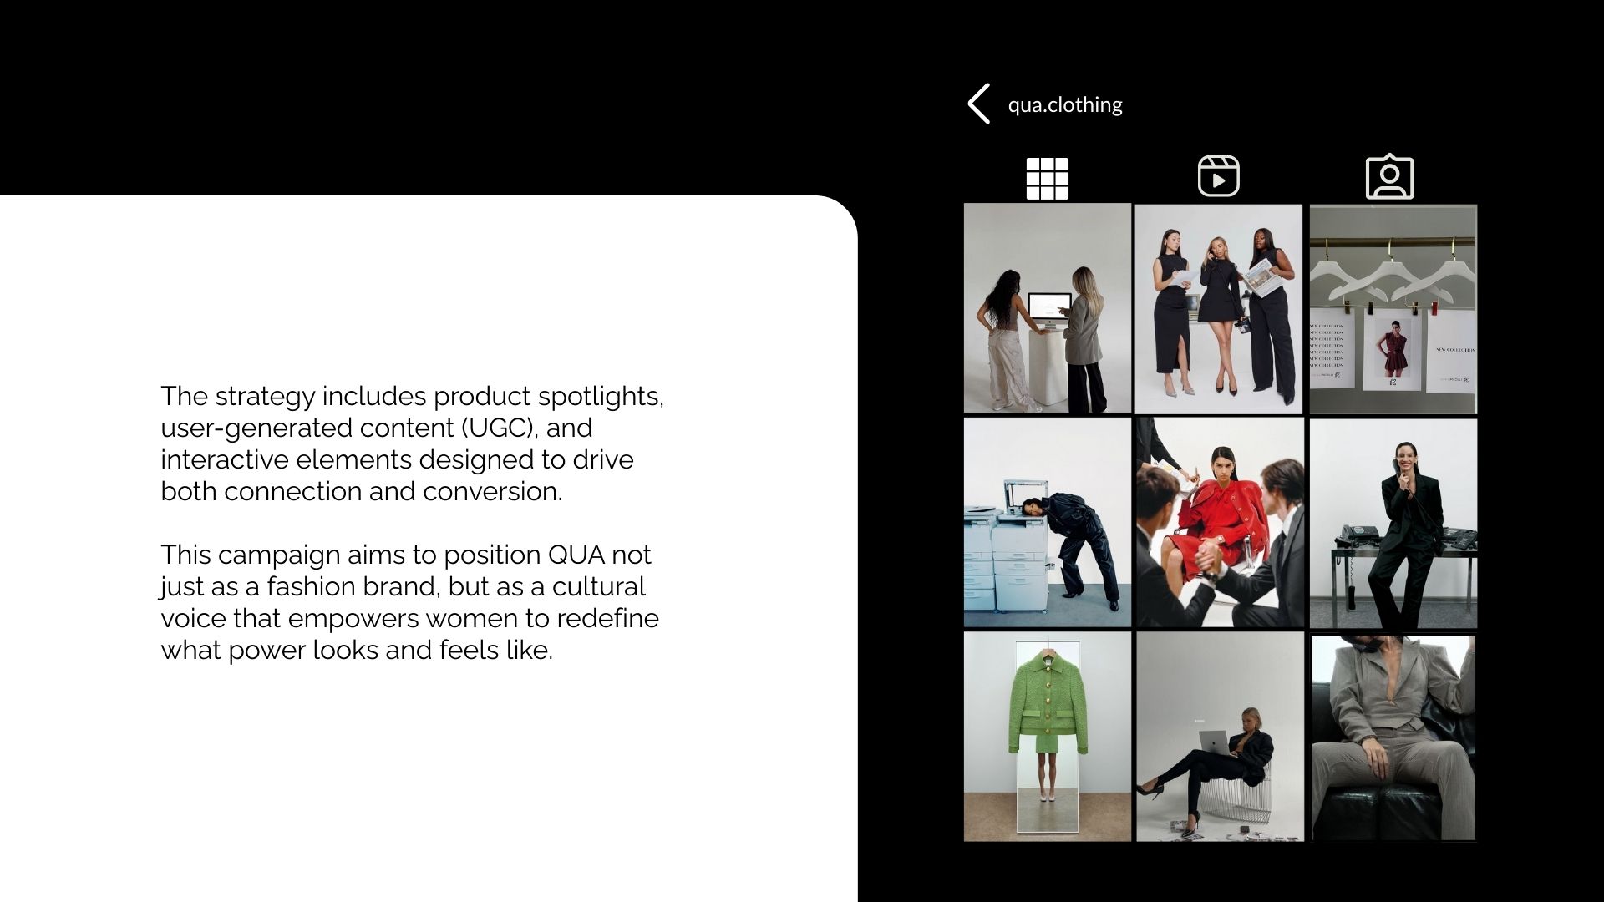
Task: Open the two women at computer post
Action: pyautogui.click(x=1048, y=309)
